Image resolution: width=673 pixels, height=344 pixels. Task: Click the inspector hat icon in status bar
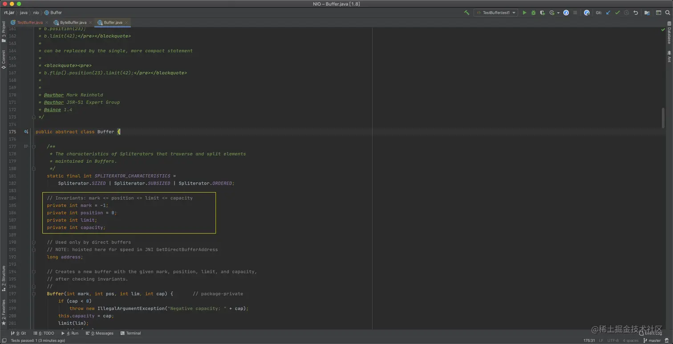pos(668,340)
